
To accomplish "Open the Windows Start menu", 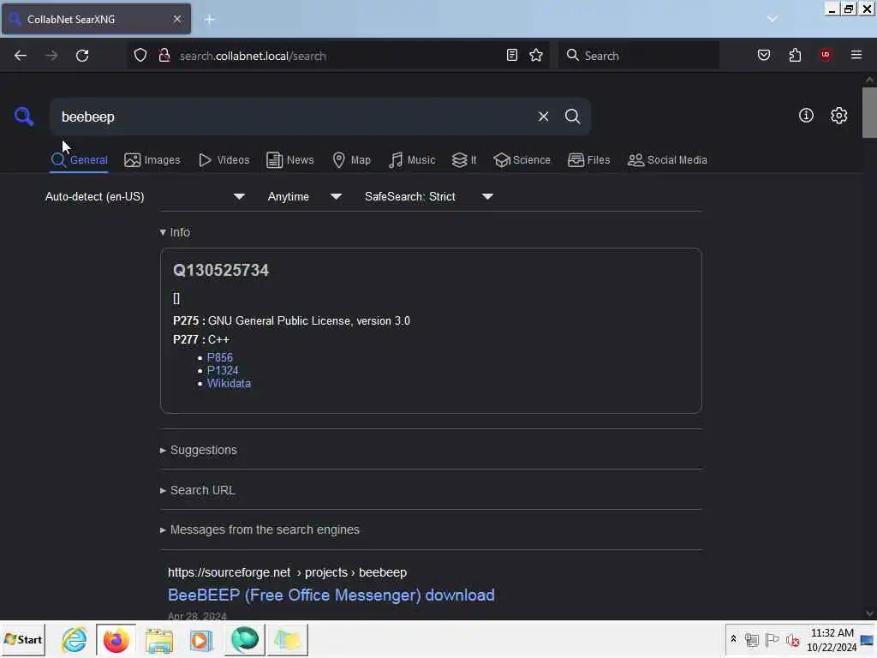I will click(23, 639).
